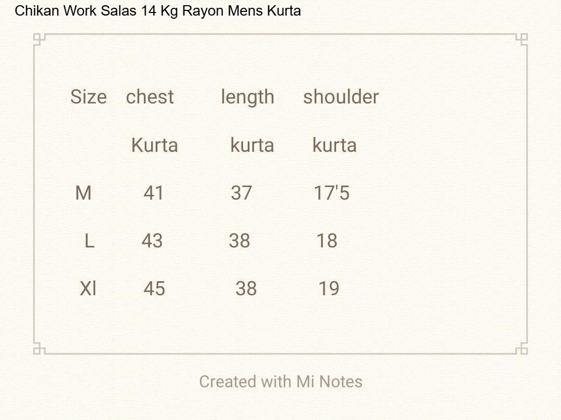Image resolution: width=561 pixels, height=420 pixels.
Task: Click the capitalized Kurta label under chest
Action: tap(154, 145)
